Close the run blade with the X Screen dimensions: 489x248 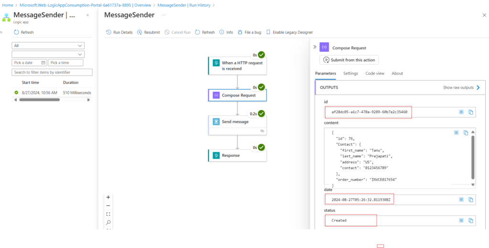click(x=484, y=15)
